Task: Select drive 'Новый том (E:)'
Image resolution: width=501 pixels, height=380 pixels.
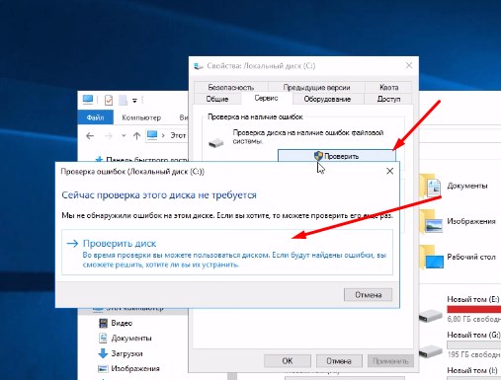Action: (459, 309)
